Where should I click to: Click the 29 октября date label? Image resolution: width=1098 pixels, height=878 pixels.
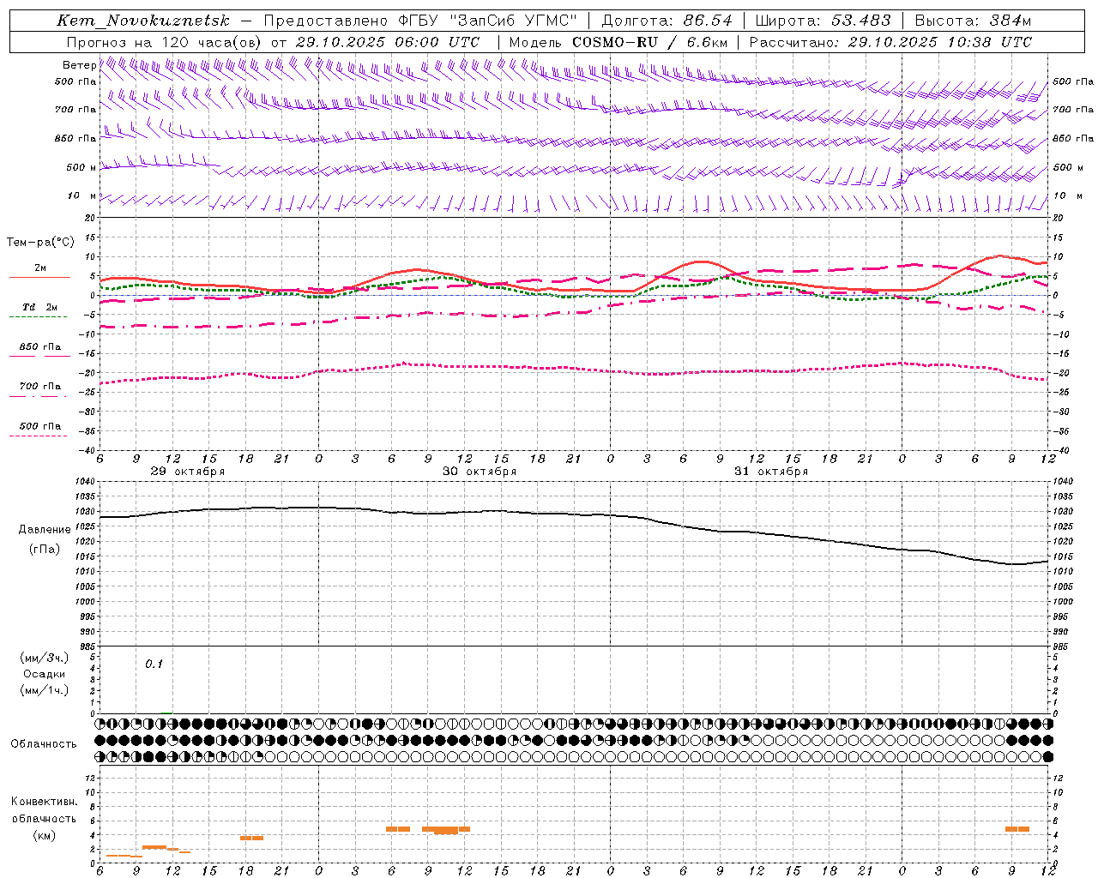point(188,472)
